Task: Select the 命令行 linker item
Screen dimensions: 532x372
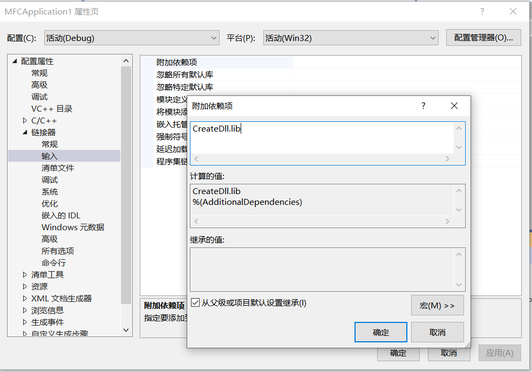Action: tap(53, 263)
